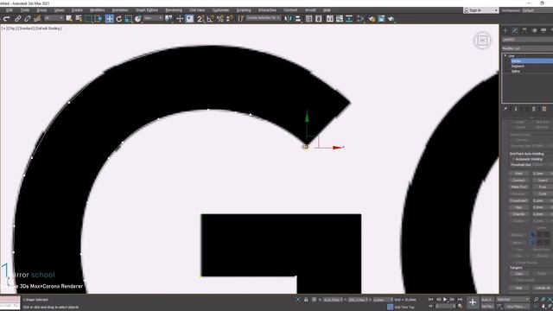
Task: Click the Weld button
Action: (x=518, y=174)
